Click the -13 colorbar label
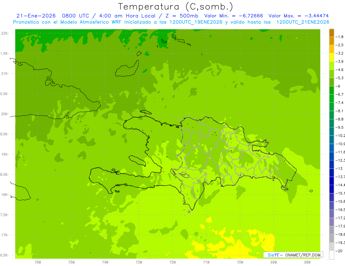The width and height of the screenshot is (345, 266). pos(340,168)
